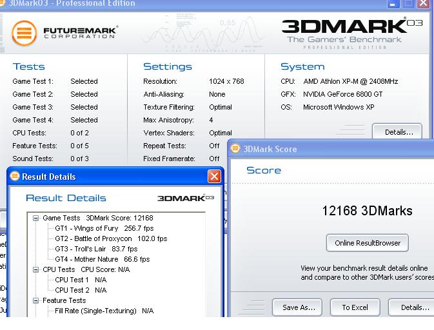Click Game Test 4 Selected status
The width and height of the screenshot is (434, 330).
pos(84,120)
